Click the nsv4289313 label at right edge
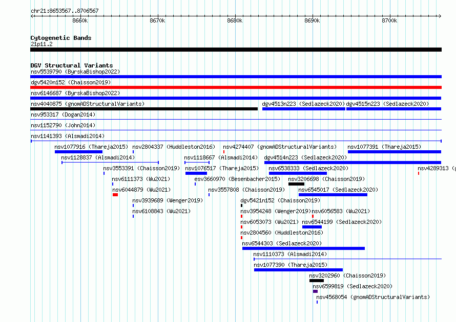 pos(436,168)
